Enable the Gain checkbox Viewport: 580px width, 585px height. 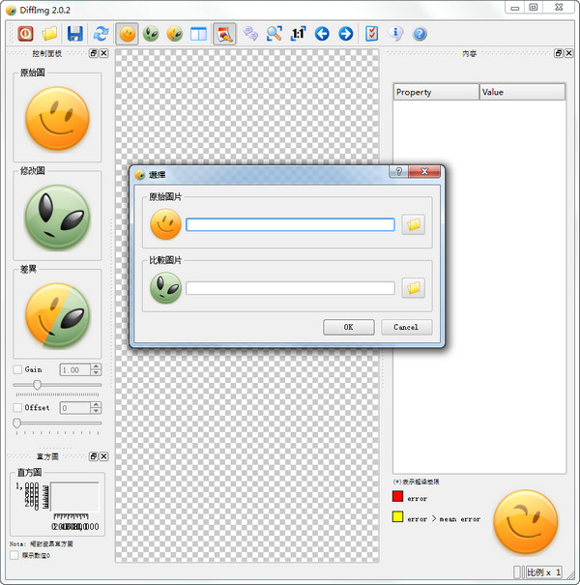[17, 369]
